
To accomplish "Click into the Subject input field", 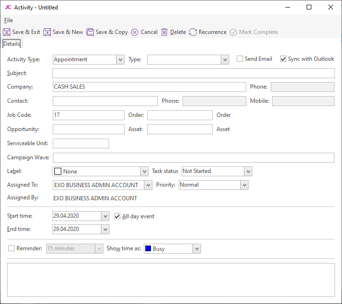I will (x=193, y=73).
